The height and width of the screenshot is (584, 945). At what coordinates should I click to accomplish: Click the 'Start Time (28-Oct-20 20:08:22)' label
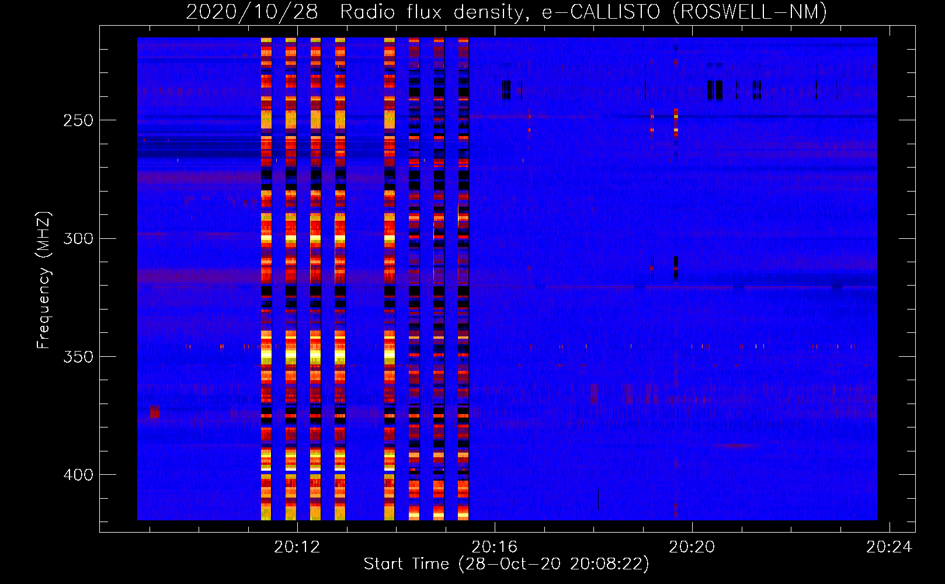tap(506, 564)
